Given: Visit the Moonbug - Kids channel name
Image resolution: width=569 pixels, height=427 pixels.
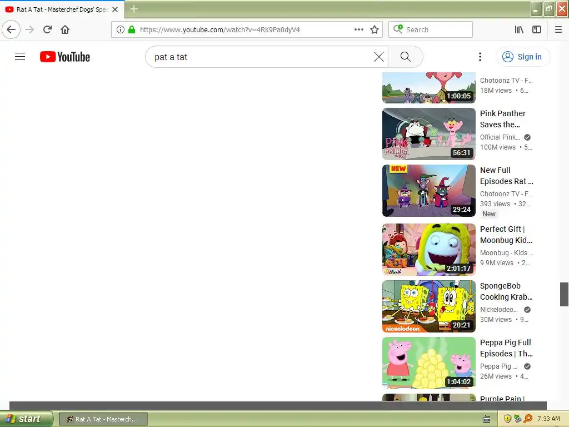Looking at the screenshot, I should pyautogui.click(x=507, y=253).
